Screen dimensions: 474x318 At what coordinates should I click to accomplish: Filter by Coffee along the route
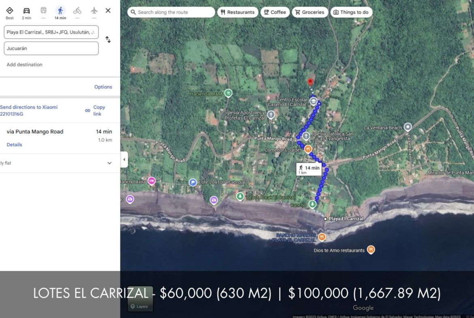(x=275, y=12)
